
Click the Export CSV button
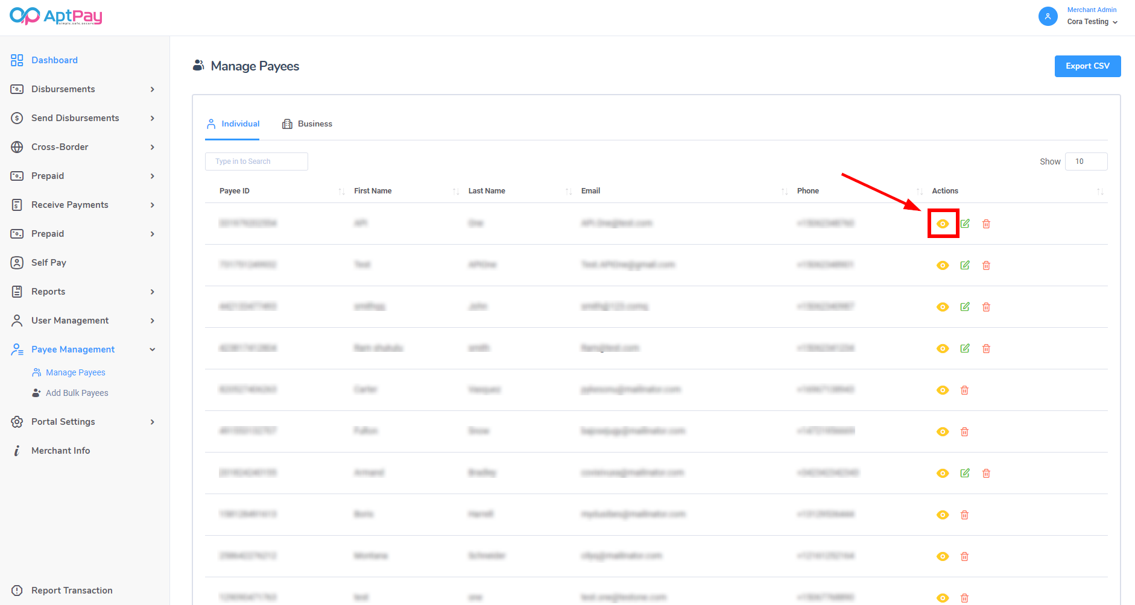(x=1087, y=66)
